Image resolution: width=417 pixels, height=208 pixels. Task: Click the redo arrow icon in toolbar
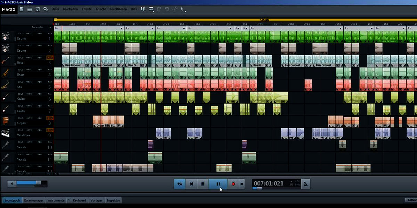[x=167, y=9]
